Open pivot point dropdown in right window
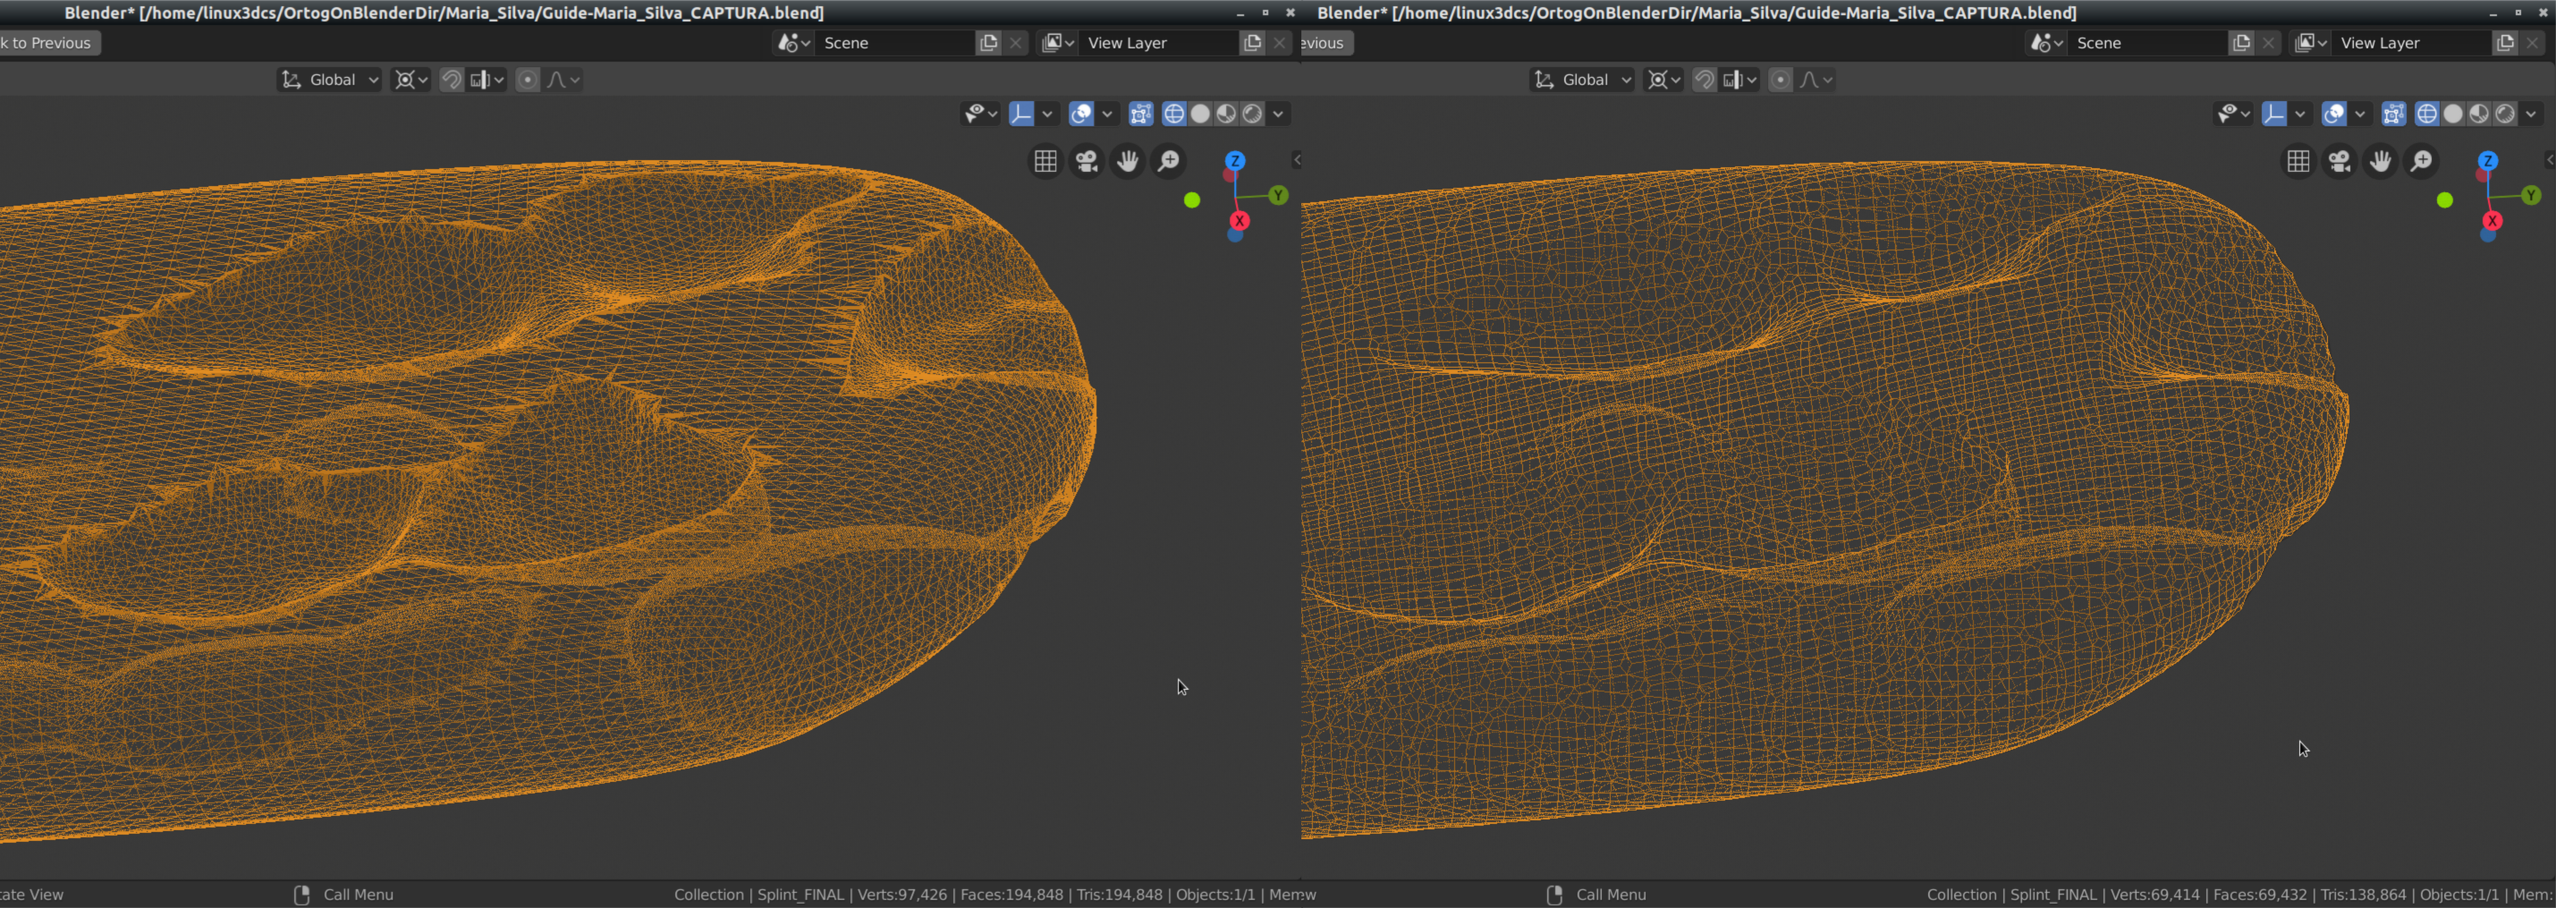The height and width of the screenshot is (908, 2556). 1664,80
